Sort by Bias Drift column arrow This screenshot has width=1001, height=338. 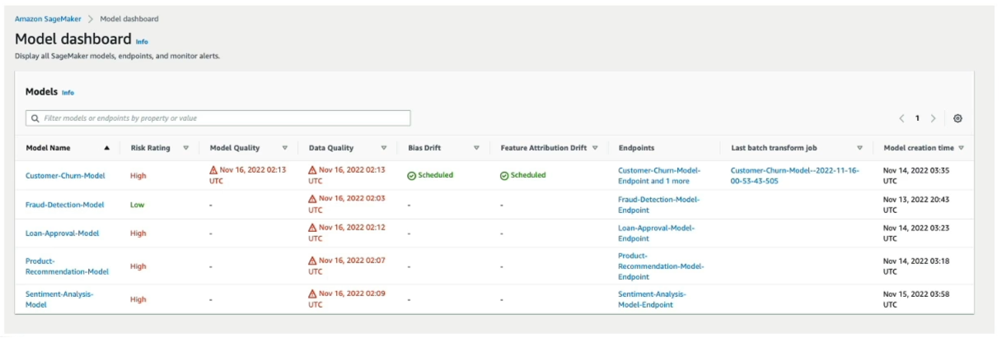[x=476, y=148]
